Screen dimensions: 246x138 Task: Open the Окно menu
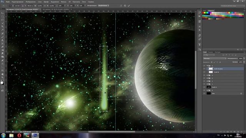tap(84, 2)
